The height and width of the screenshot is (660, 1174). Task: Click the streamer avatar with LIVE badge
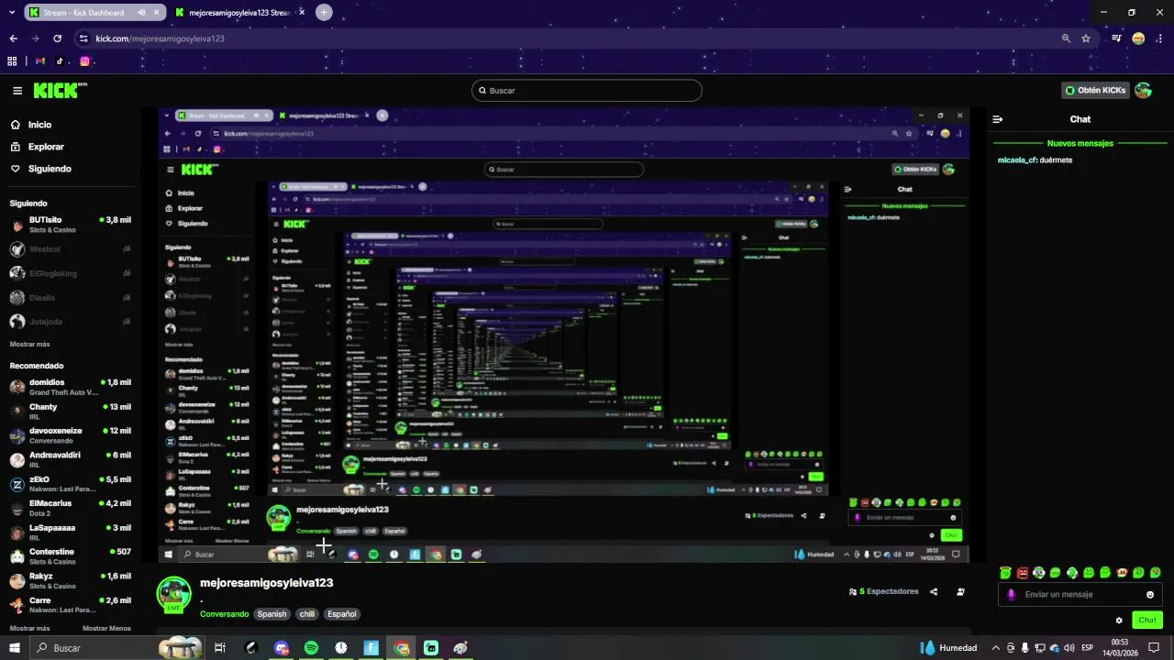[x=173, y=594]
